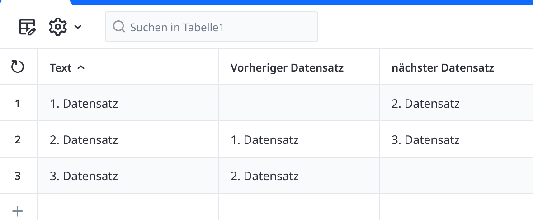Select the 'nächster Datensatz' column header
This screenshot has height=220, width=533.
click(443, 67)
